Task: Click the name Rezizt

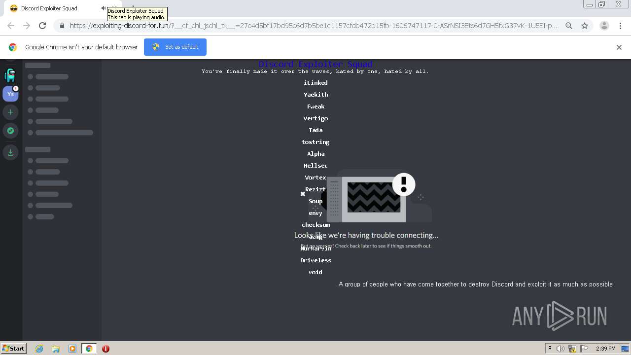Action: pyautogui.click(x=315, y=189)
